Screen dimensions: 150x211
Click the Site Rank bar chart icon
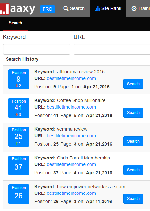(x=97, y=9)
